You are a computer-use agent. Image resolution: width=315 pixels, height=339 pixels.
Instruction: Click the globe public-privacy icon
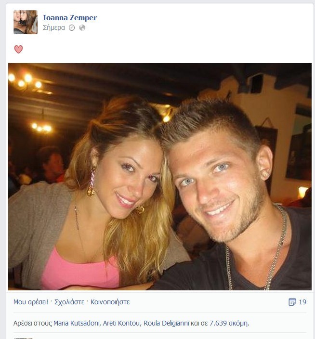[82, 27]
